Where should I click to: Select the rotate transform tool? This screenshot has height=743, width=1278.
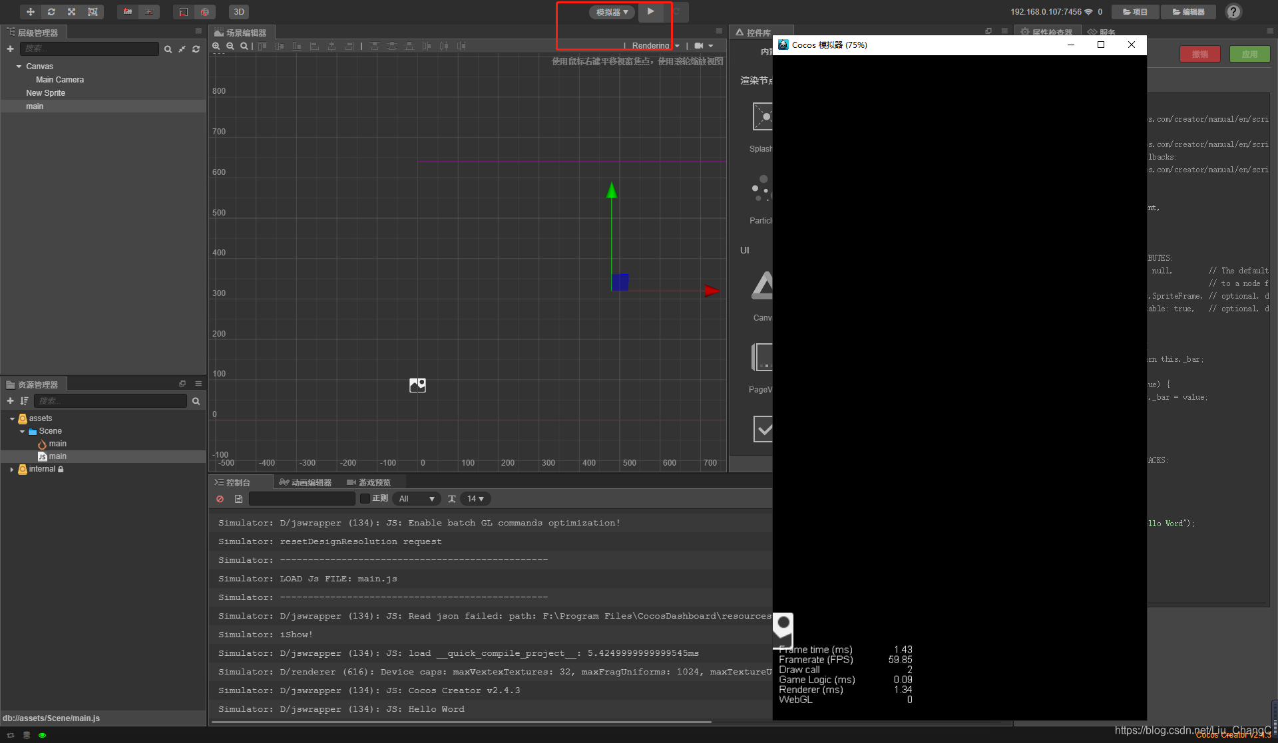(x=51, y=12)
